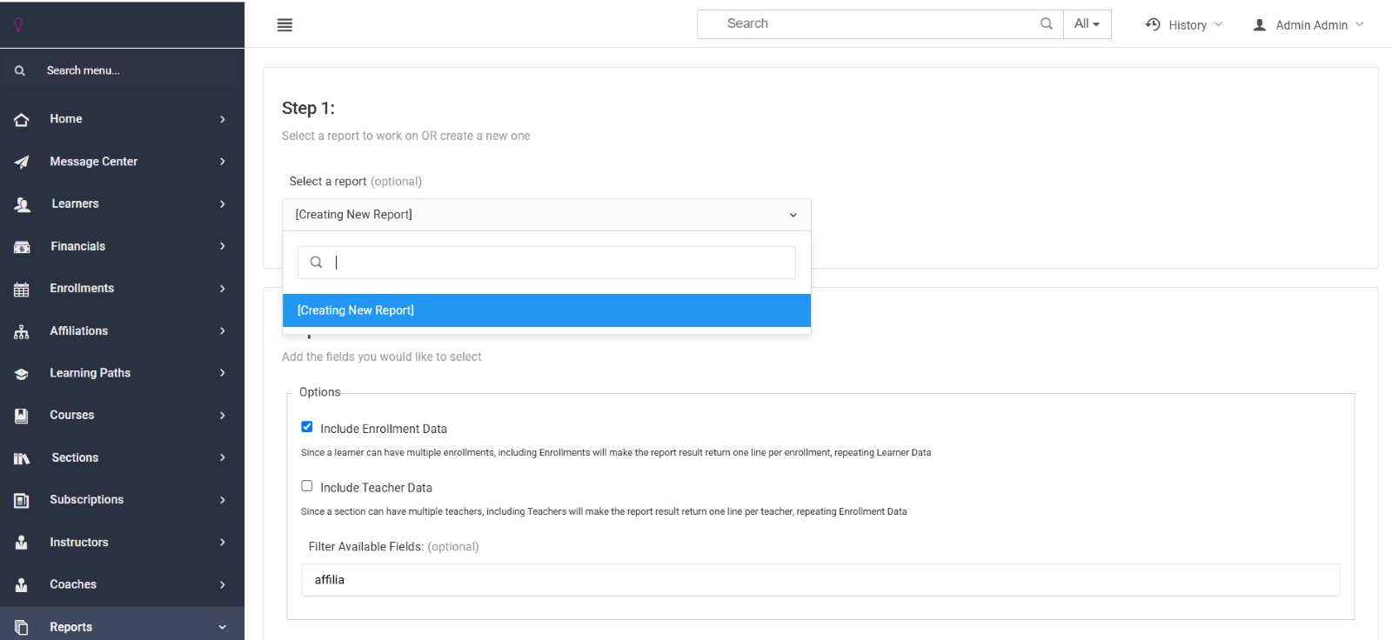Expand the Reports sidebar menu
The width and height of the screenshot is (1392, 640).
coord(71,627)
